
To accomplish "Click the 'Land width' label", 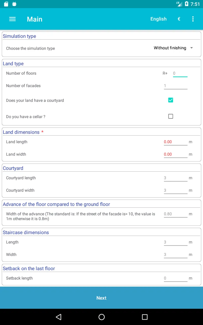I will click(16, 154).
